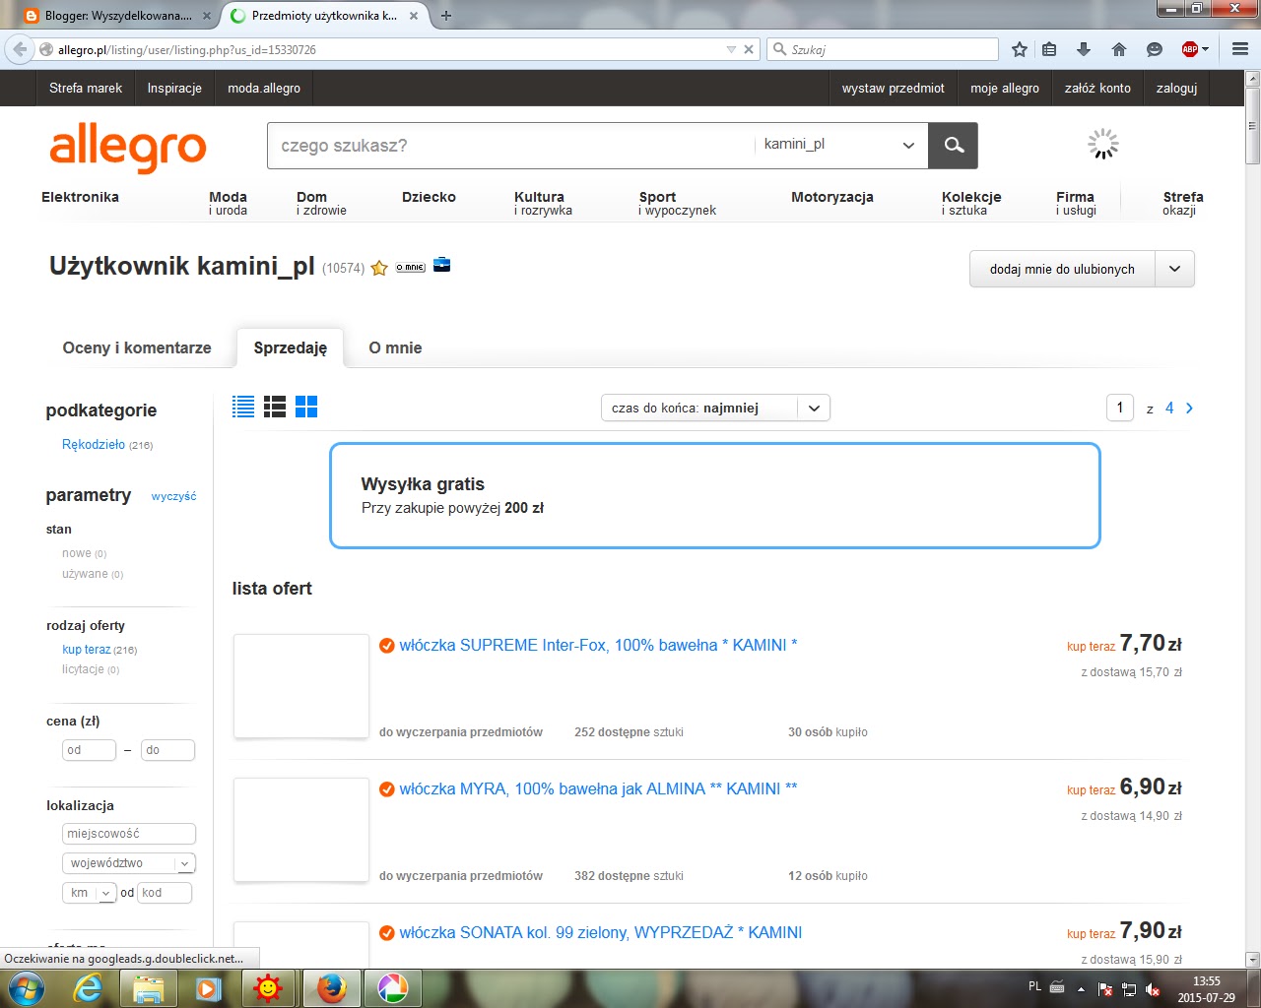This screenshot has height=1008, width=1261.
Task: Open 'włóczka MYRA' offer link
Action: point(598,788)
